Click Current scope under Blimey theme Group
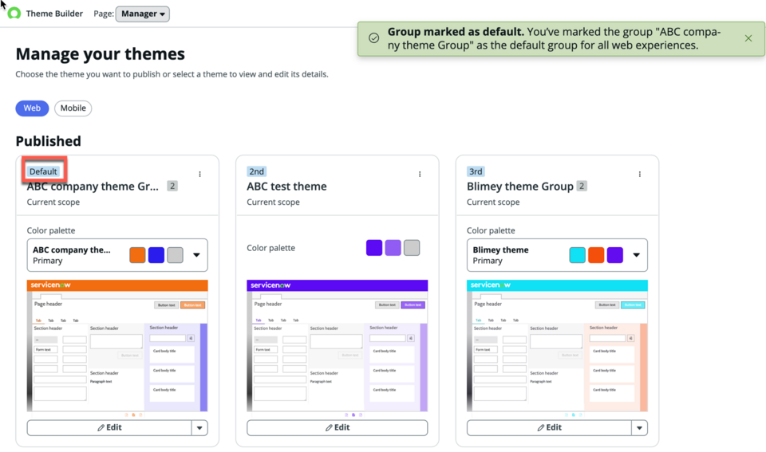766x452 pixels. coord(493,202)
